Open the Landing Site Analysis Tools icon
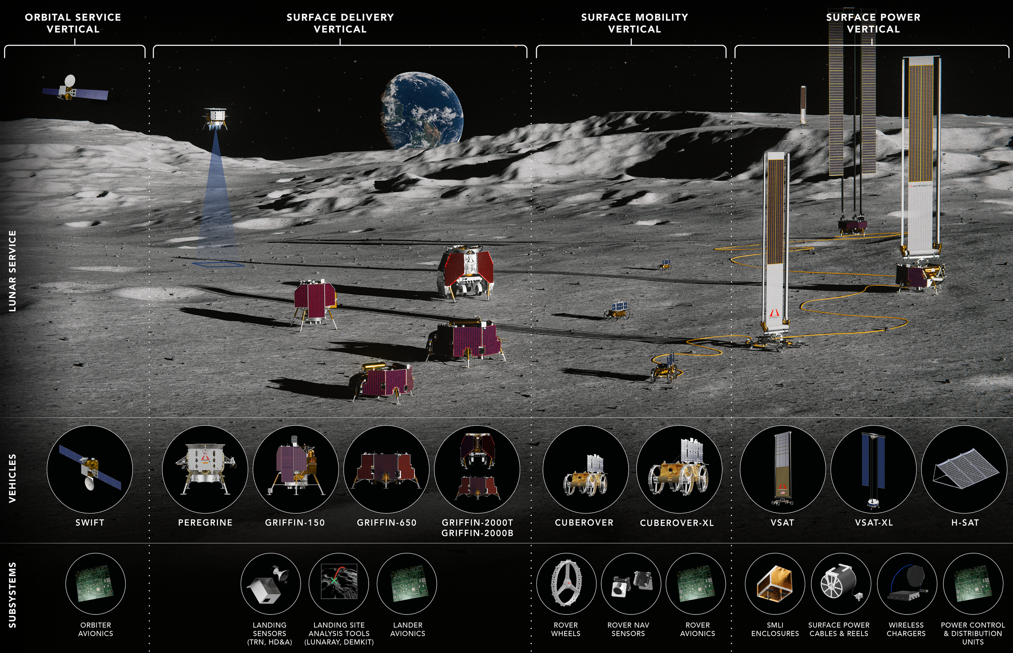The height and width of the screenshot is (653, 1013). point(339,583)
